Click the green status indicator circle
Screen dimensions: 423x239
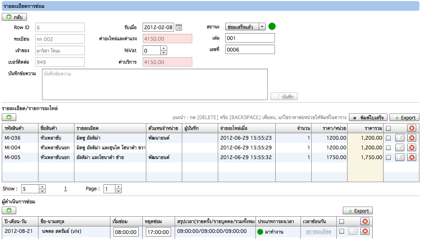272,26
